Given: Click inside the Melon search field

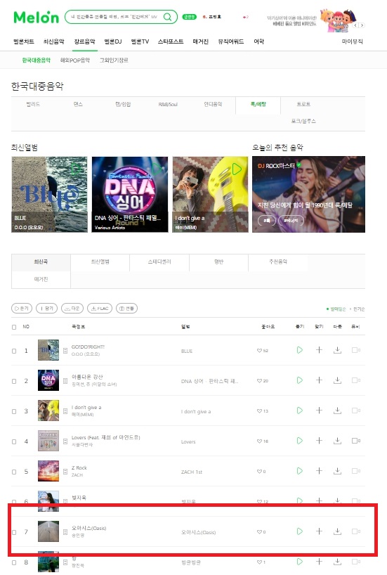Looking at the screenshot, I should click(x=114, y=17).
